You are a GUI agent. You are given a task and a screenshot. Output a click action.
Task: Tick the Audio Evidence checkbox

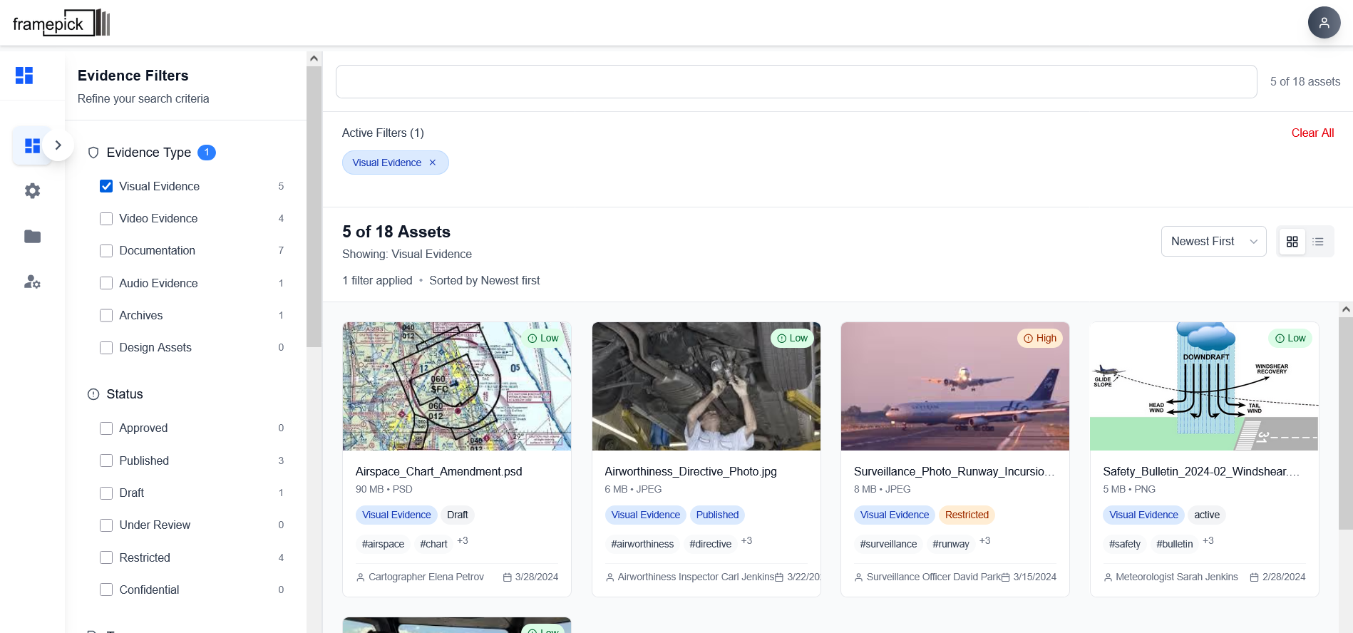pos(106,283)
